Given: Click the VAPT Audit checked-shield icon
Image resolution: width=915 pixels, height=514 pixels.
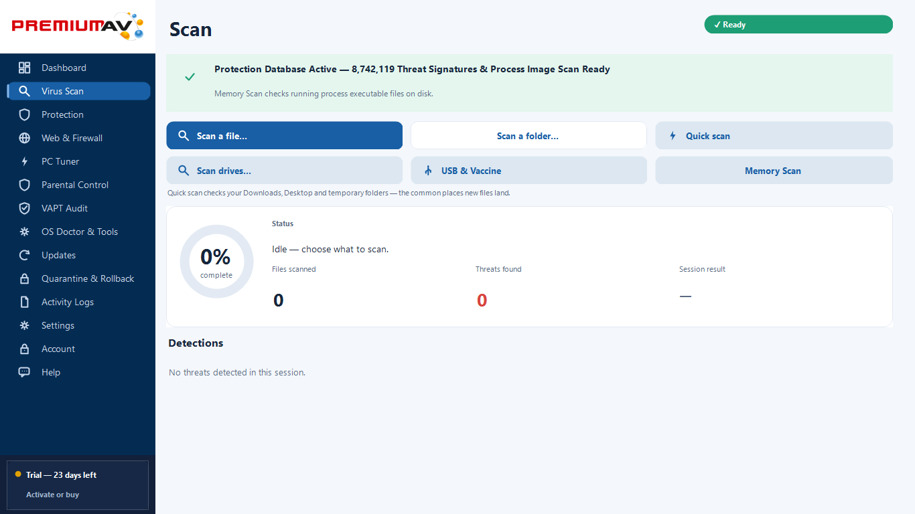Looking at the screenshot, I should coord(25,208).
